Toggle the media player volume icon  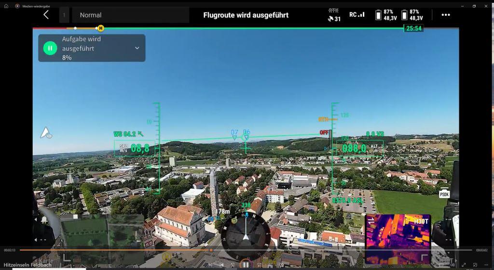pos(453,265)
